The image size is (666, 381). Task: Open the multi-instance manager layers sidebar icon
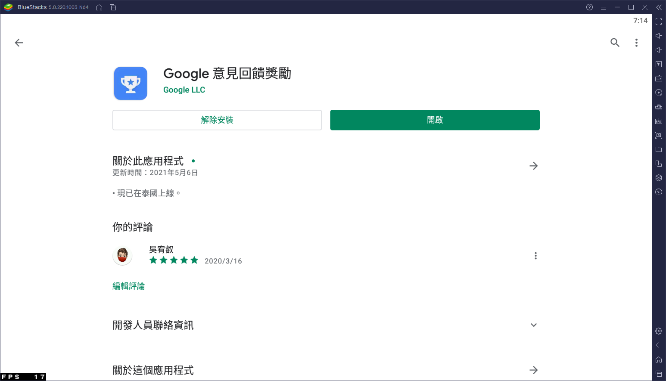(x=659, y=178)
